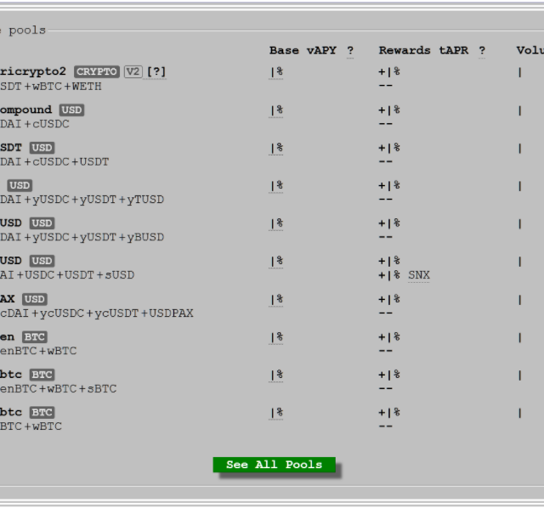This screenshot has width=544, height=508.
Task: Open the ompound pool link
Action: pos(25,110)
